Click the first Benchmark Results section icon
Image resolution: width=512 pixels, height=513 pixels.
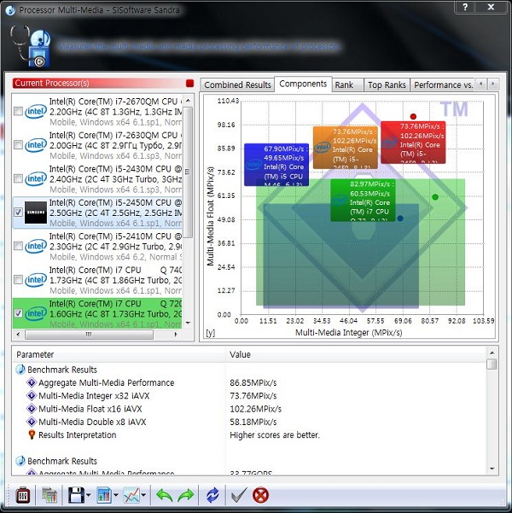click(20, 370)
